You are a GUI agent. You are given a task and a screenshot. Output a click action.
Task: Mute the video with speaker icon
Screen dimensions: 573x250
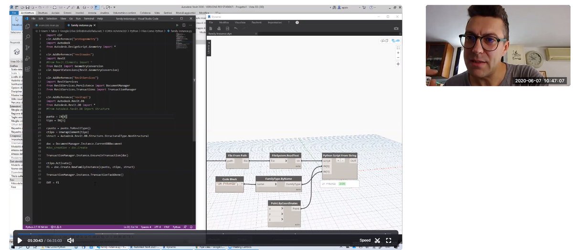point(70,240)
